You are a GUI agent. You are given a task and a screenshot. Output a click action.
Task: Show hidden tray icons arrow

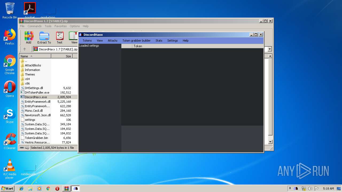point(290,188)
